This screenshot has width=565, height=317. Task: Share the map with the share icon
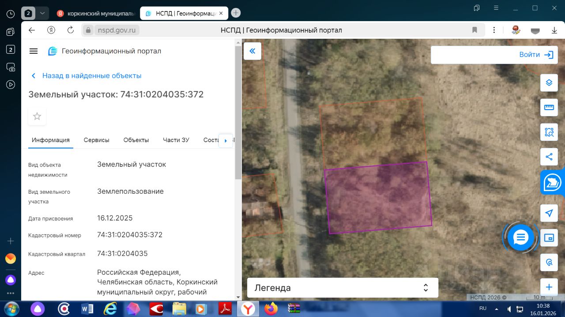click(x=549, y=156)
